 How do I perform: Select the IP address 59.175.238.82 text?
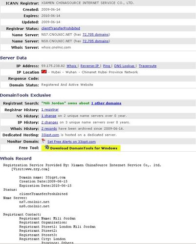53,66
